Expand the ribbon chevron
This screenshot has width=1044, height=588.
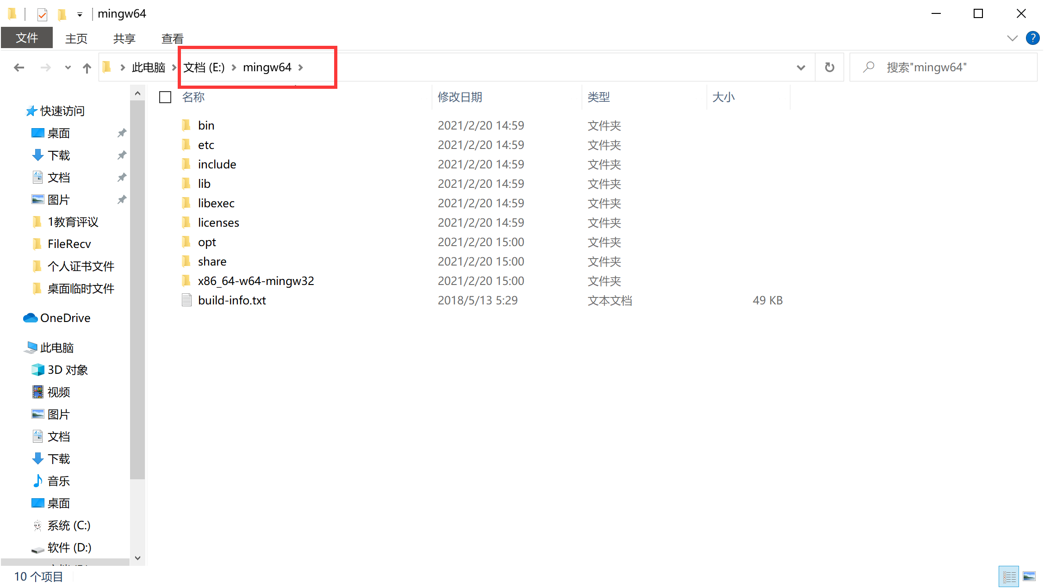[x=1012, y=38]
